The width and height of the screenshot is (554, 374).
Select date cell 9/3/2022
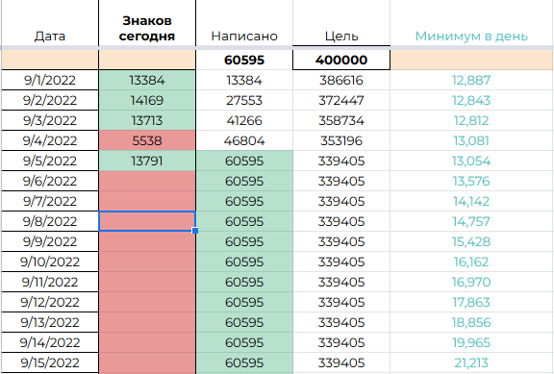click(50, 120)
